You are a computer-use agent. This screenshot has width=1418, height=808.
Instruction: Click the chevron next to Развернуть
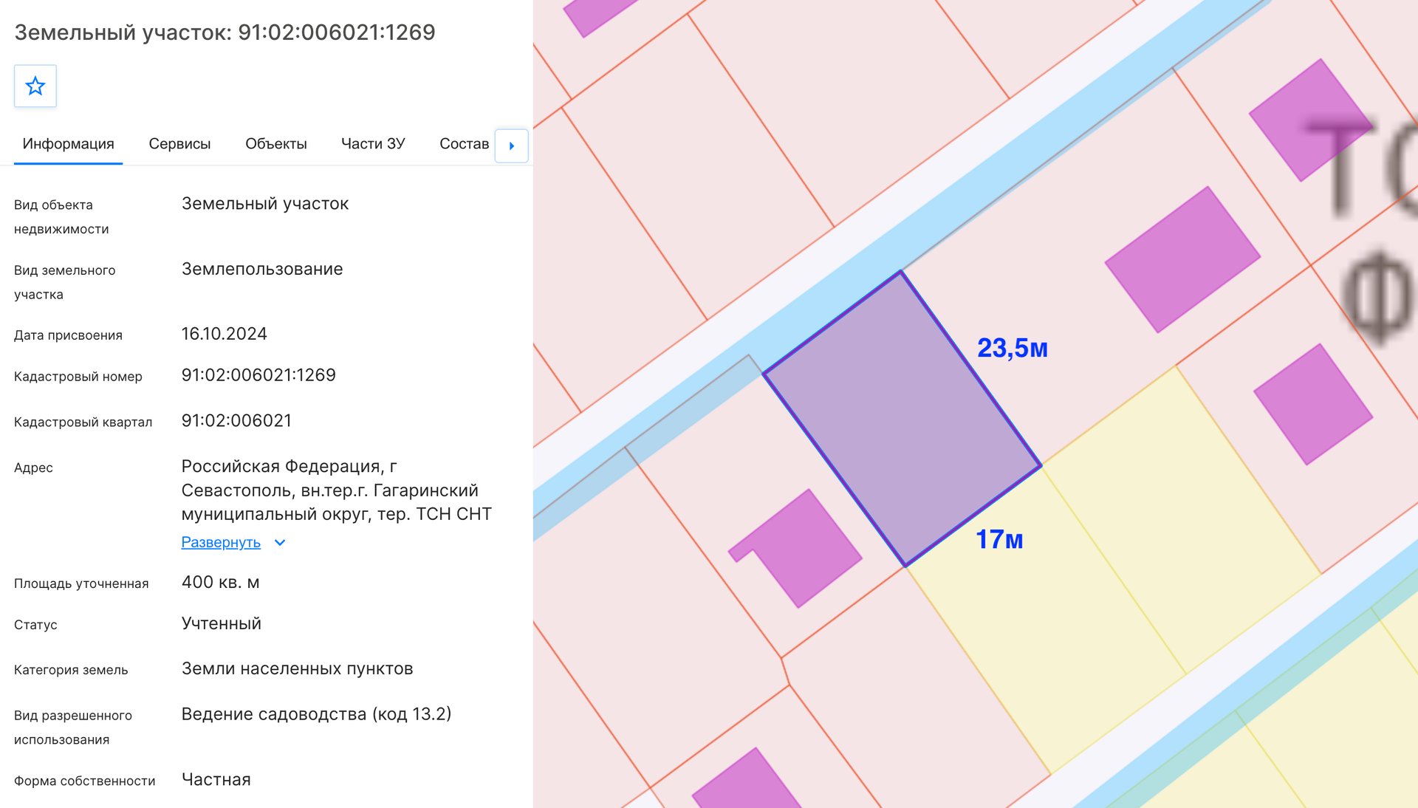[x=280, y=543]
